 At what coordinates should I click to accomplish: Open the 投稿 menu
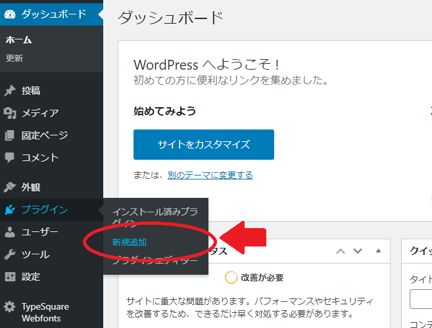51,91
